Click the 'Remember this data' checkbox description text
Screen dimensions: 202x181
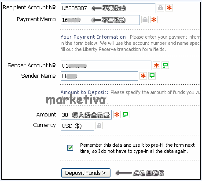pyautogui.click(x=137, y=148)
